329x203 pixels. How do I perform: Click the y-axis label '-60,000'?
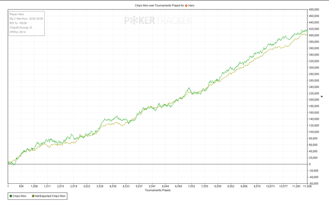[x=314, y=184]
